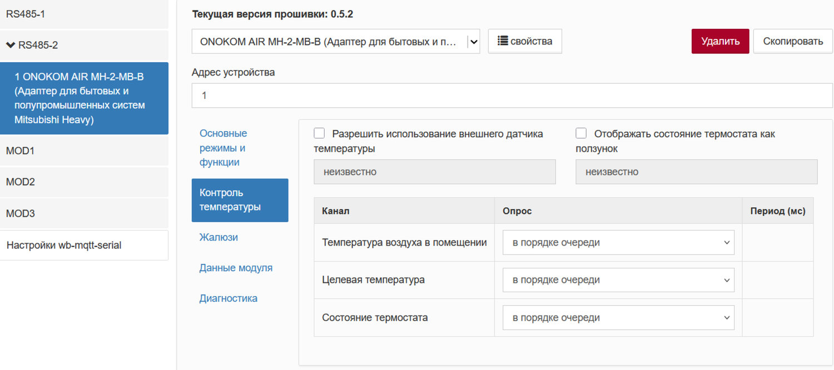Open polling dropdown for Температура воздуха в помещении
Image resolution: width=834 pixels, height=370 pixels.
(x=618, y=243)
